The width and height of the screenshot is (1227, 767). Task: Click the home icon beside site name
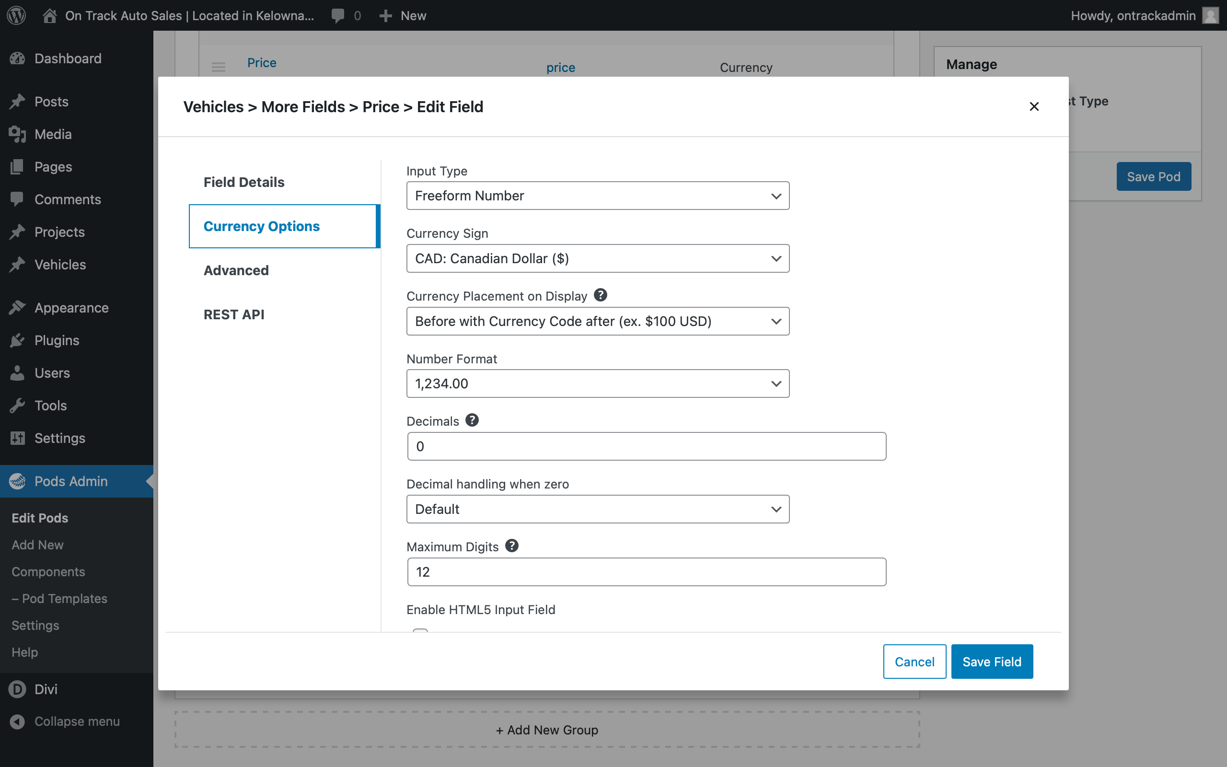click(x=49, y=15)
